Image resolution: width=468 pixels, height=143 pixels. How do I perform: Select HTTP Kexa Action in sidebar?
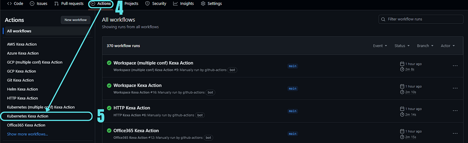pyautogui.click(x=22, y=98)
